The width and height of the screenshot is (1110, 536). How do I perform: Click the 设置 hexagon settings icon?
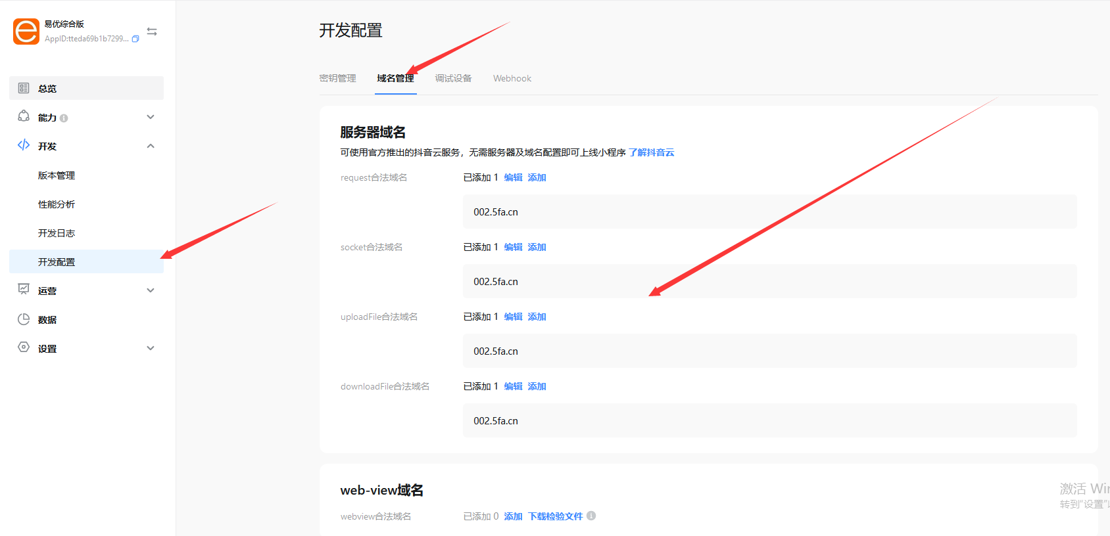(x=24, y=347)
